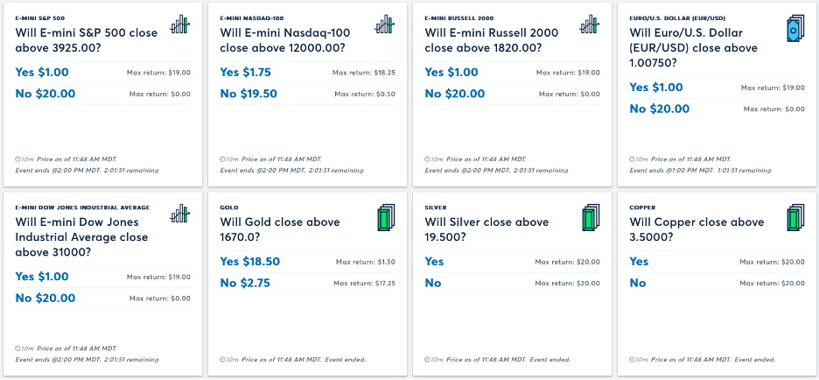The width and height of the screenshot is (819, 380).
Task: Click the EUR/USD banknote icon
Action: click(x=795, y=28)
